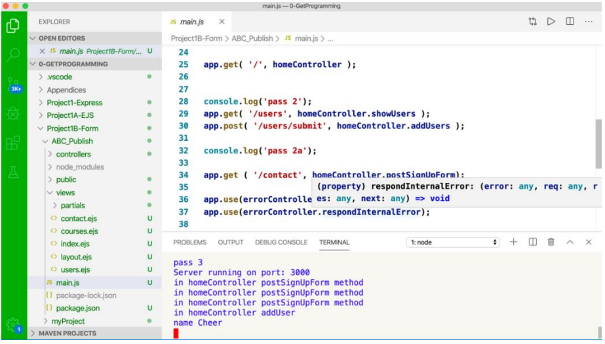
Task: Add a new terminal with plus icon
Action: coord(513,242)
